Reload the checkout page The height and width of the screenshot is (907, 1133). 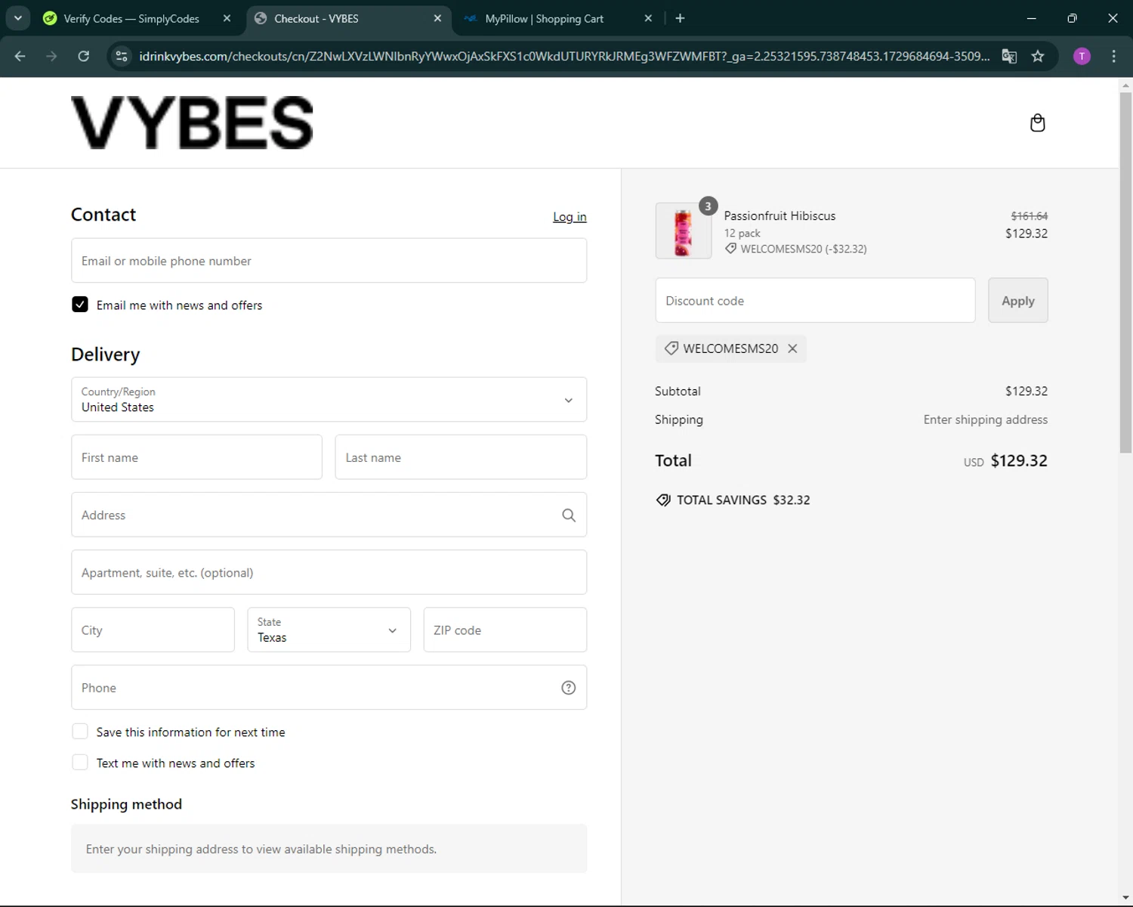(84, 56)
